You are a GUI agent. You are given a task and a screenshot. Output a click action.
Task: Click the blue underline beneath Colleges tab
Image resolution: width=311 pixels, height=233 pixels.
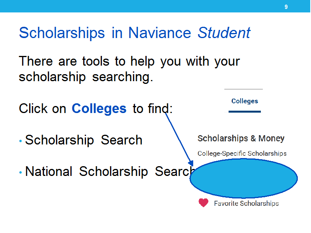tap(245, 111)
